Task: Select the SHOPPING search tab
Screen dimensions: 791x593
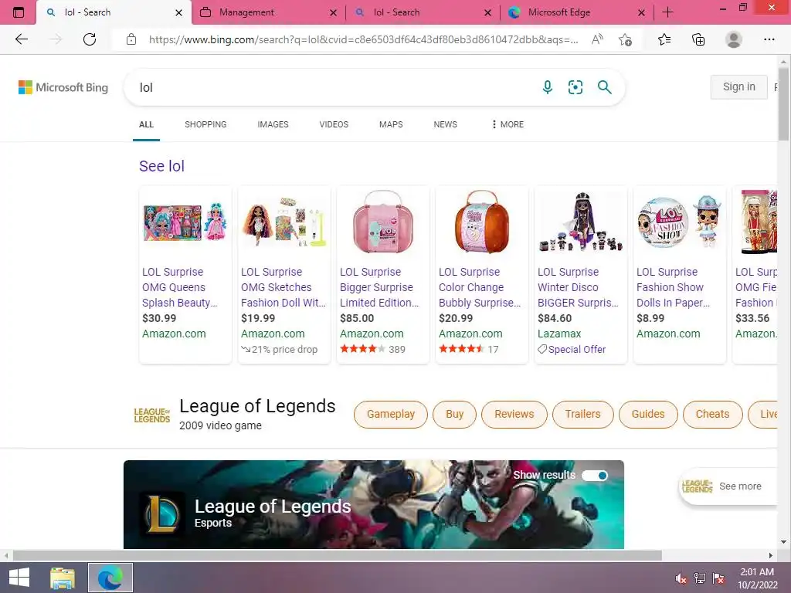Action: pos(205,124)
